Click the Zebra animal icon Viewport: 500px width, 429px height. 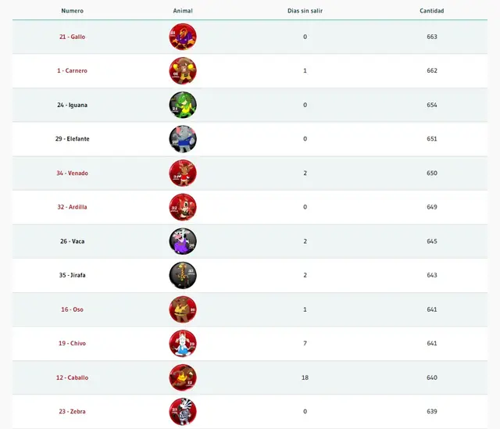pyautogui.click(x=183, y=412)
